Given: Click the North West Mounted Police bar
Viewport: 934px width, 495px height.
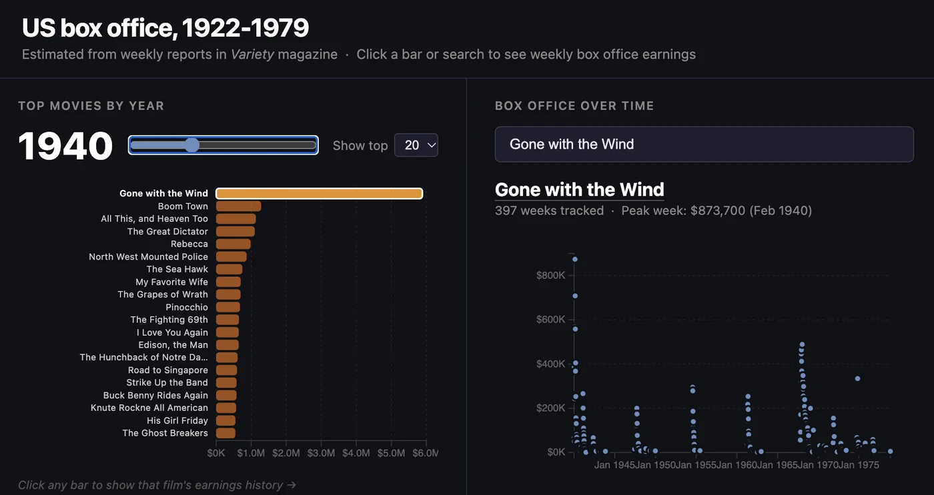Looking at the screenshot, I should pyautogui.click(x=231, y=256).
